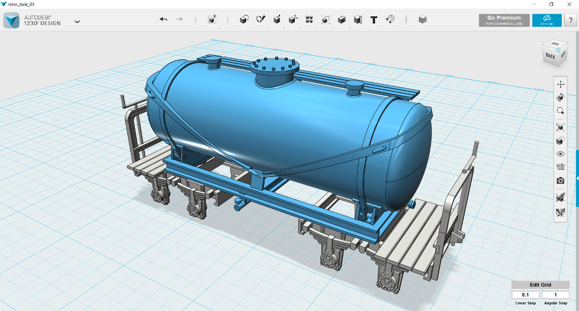Viewport: 579px width, 311px height.
Task: Click the Linear Snap value field
Action: point(526,295)
